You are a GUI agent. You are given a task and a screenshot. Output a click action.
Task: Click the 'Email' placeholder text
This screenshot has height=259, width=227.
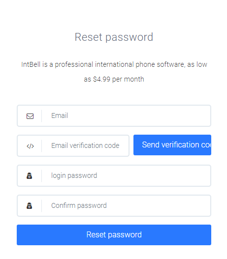pos(60,115)
